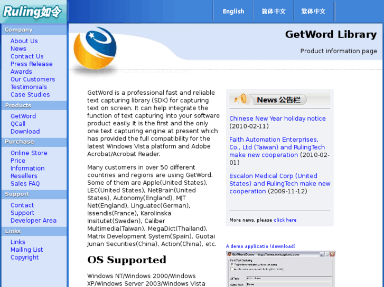Click the date text (2009-11-12)
The width and height of the screenshot is (384, 287).
[287, 191]
